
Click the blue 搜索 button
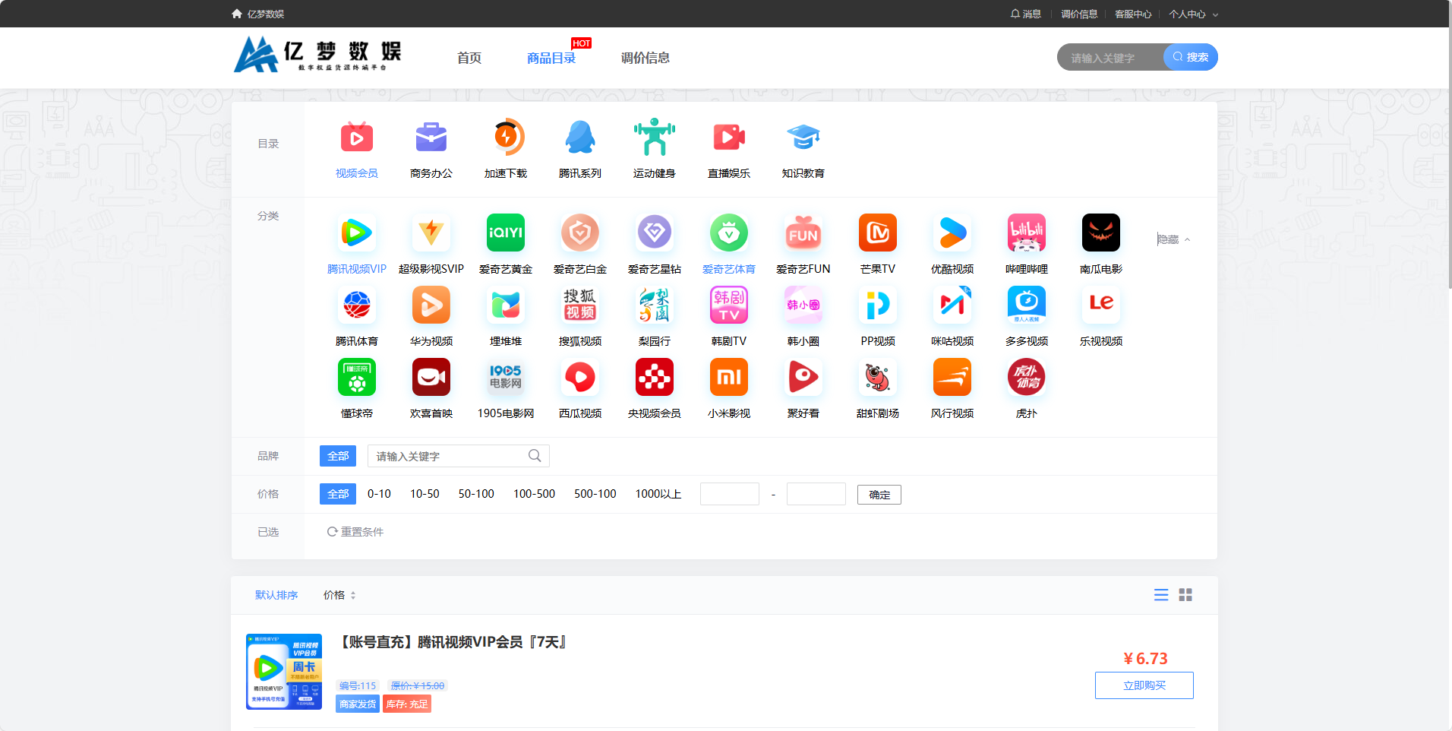(x=1191, y=57)
